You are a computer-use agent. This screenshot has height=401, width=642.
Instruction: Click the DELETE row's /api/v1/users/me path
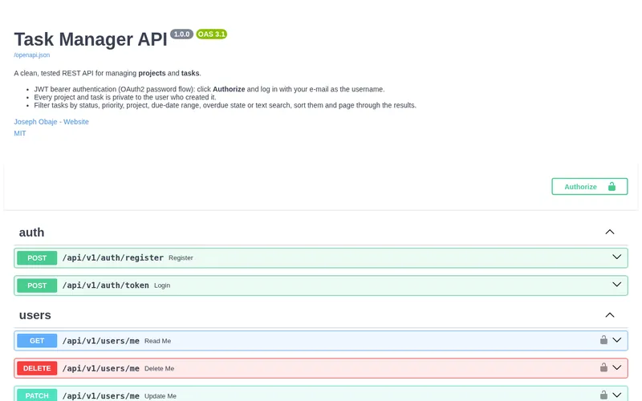click(x=101, y=368)
